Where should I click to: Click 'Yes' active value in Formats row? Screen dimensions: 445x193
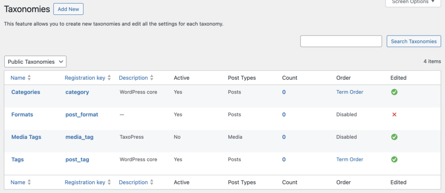tap(178, 114)
